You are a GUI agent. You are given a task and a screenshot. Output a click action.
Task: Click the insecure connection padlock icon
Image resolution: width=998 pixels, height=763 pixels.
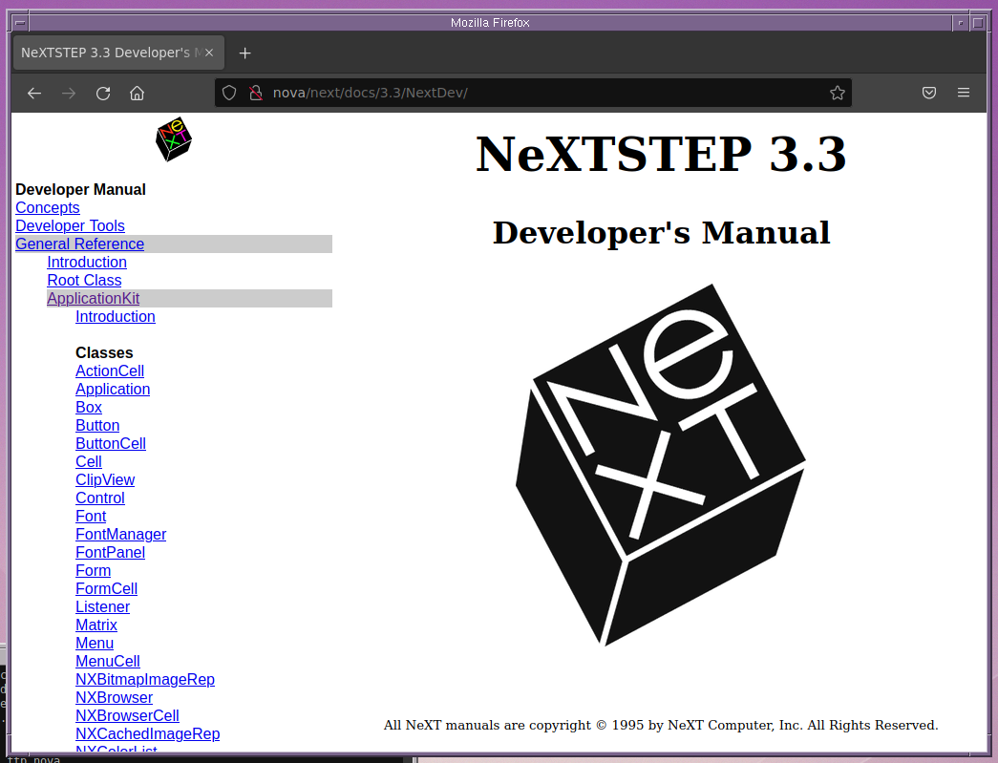255,93
